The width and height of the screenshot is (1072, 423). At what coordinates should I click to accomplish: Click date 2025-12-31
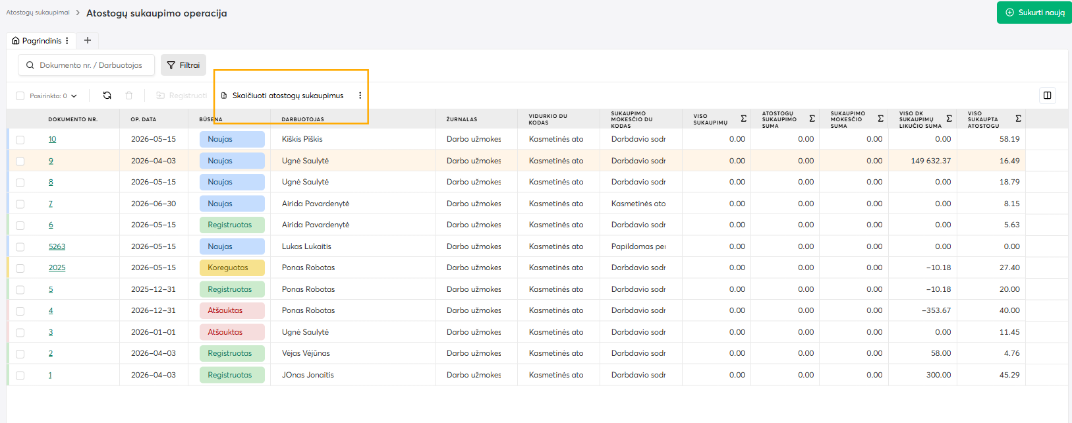click(x=154, y=289)
